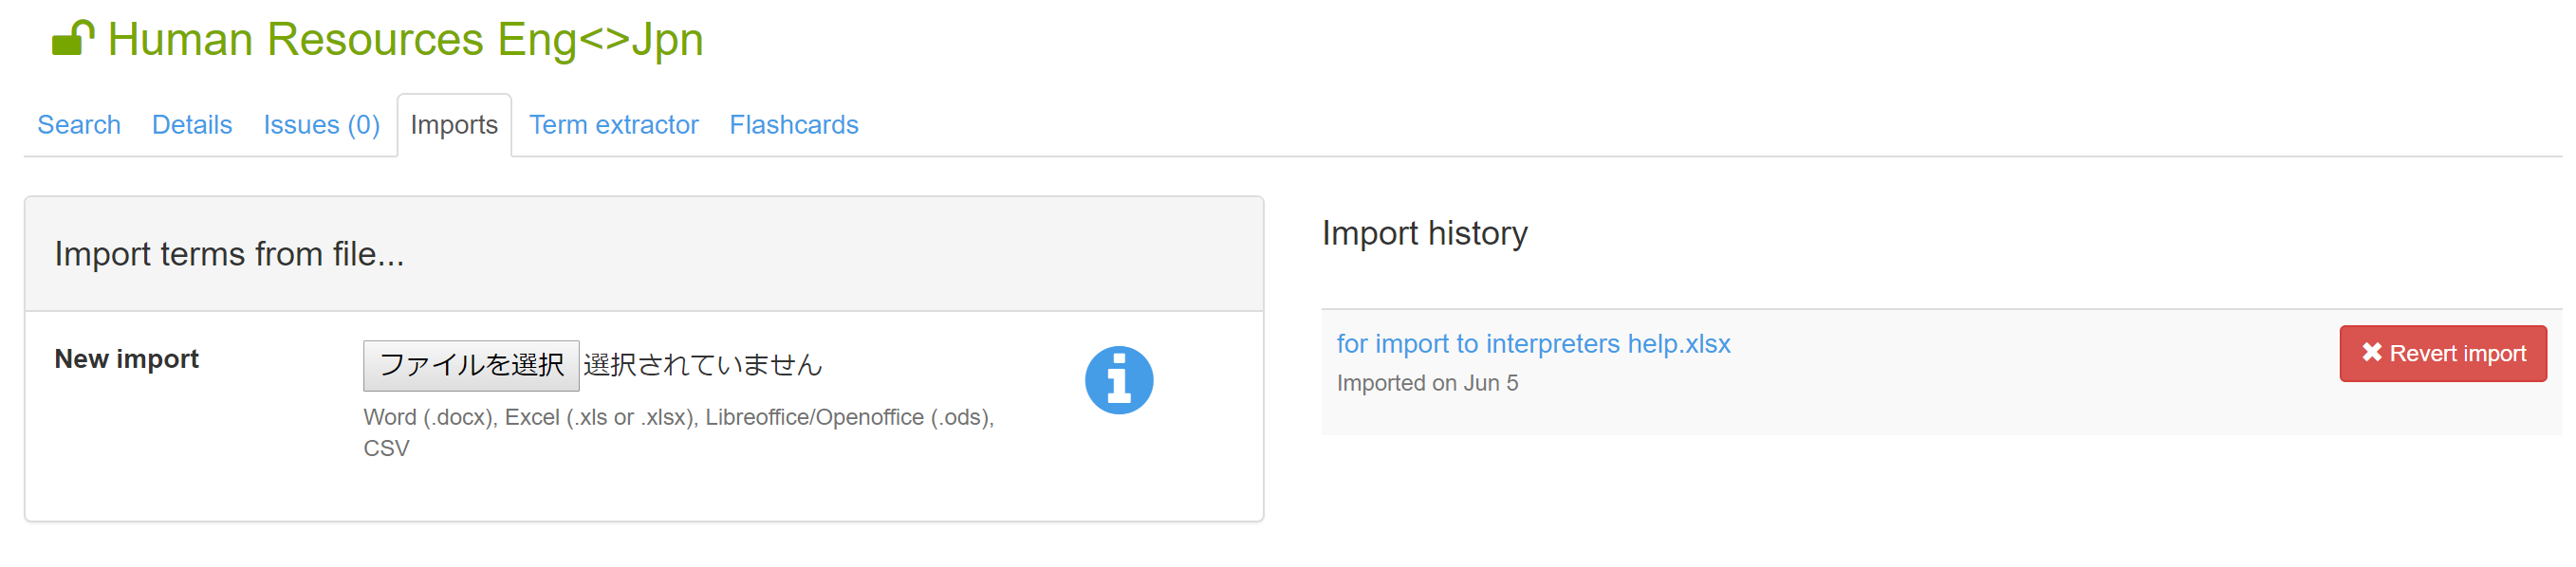Image resolution: width=2576 pixels, height=567 pixels.
Task: Open the Issues (0) tab
Action: (321, 125)
